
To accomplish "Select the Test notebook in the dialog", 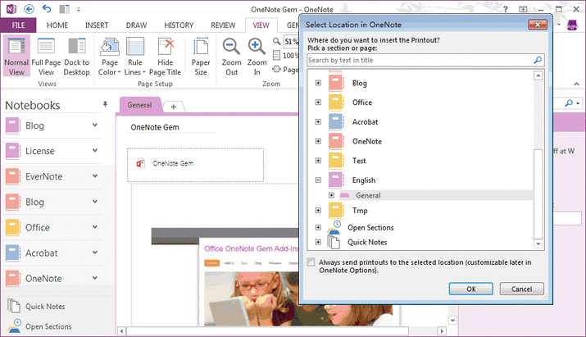I will (359, 161).
